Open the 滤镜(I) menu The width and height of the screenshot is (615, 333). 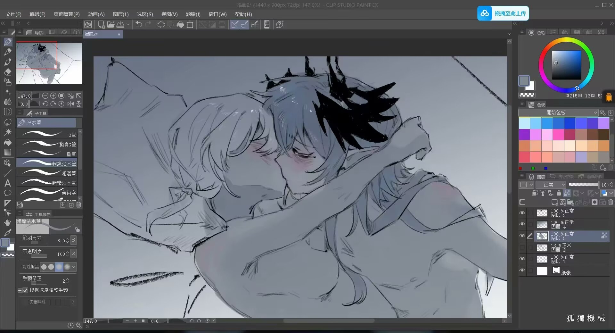click(193, 14)
